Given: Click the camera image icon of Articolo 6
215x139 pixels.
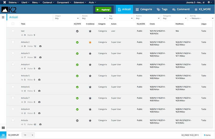Looking at the screenshot, I should [40, 91].
